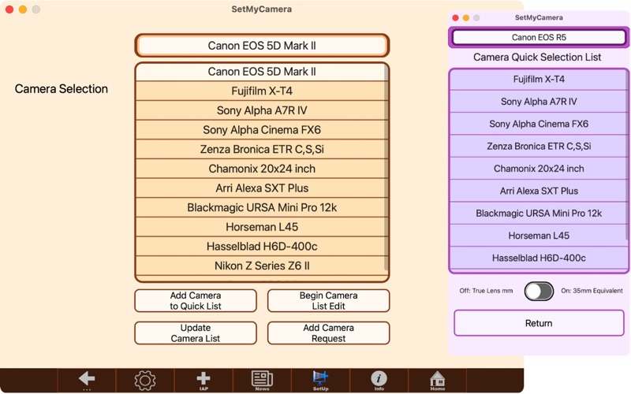Open the IAP plus icon
This screenshot has height=394, width=631.
point(203,380)
